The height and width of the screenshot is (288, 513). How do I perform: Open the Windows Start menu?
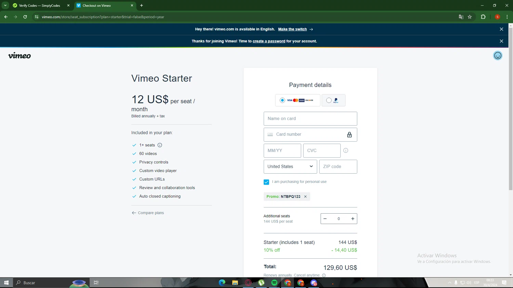(6, 283)
